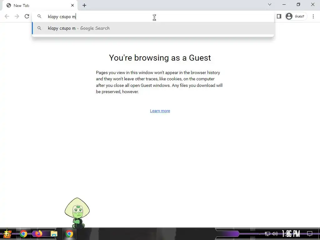
Task: Open the Start menu icon on taskbar
Action: pos(7,234)
